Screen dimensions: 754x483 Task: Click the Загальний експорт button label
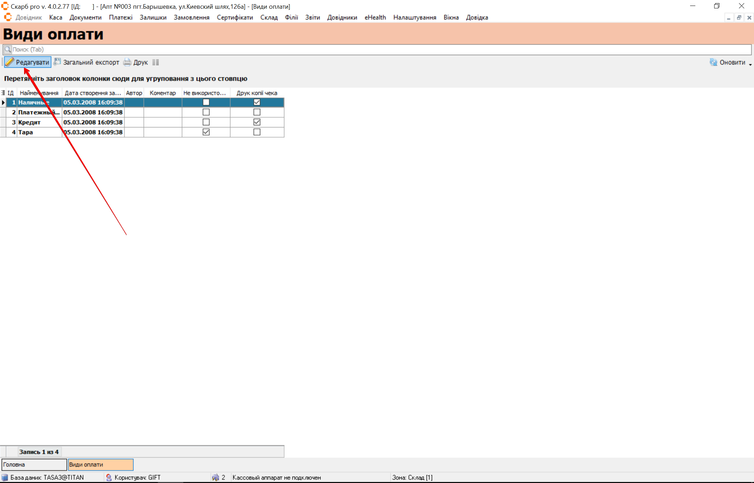tap(91, 63)
